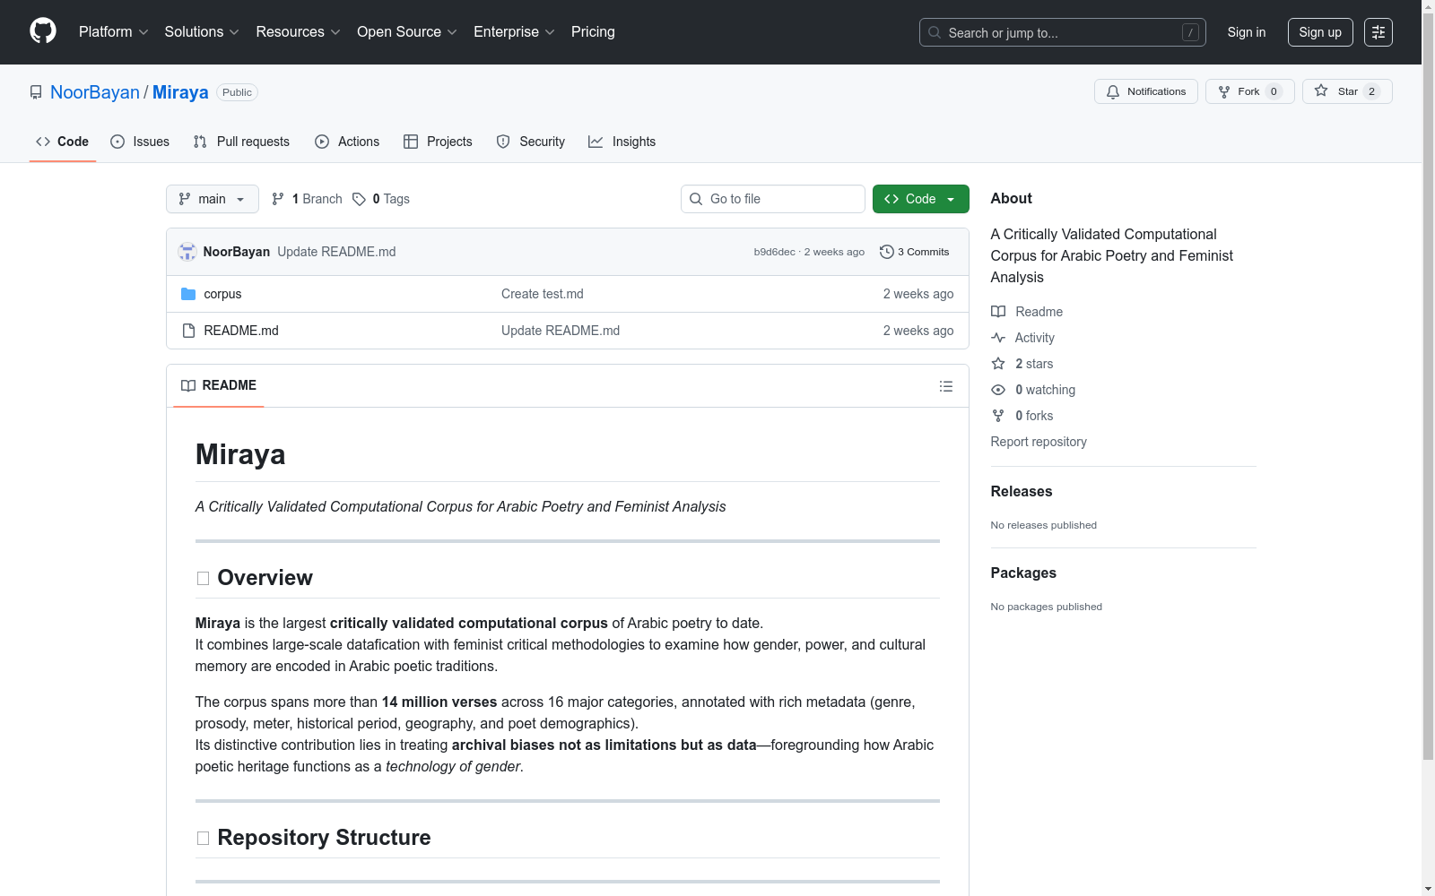Switch to the Insights tab
This screenshot has width=1435, height=896.
coord(622,142)
